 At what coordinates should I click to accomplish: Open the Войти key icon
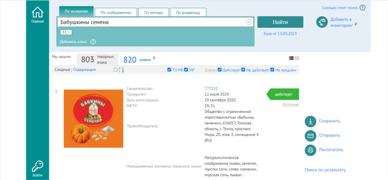click(38, 166)
